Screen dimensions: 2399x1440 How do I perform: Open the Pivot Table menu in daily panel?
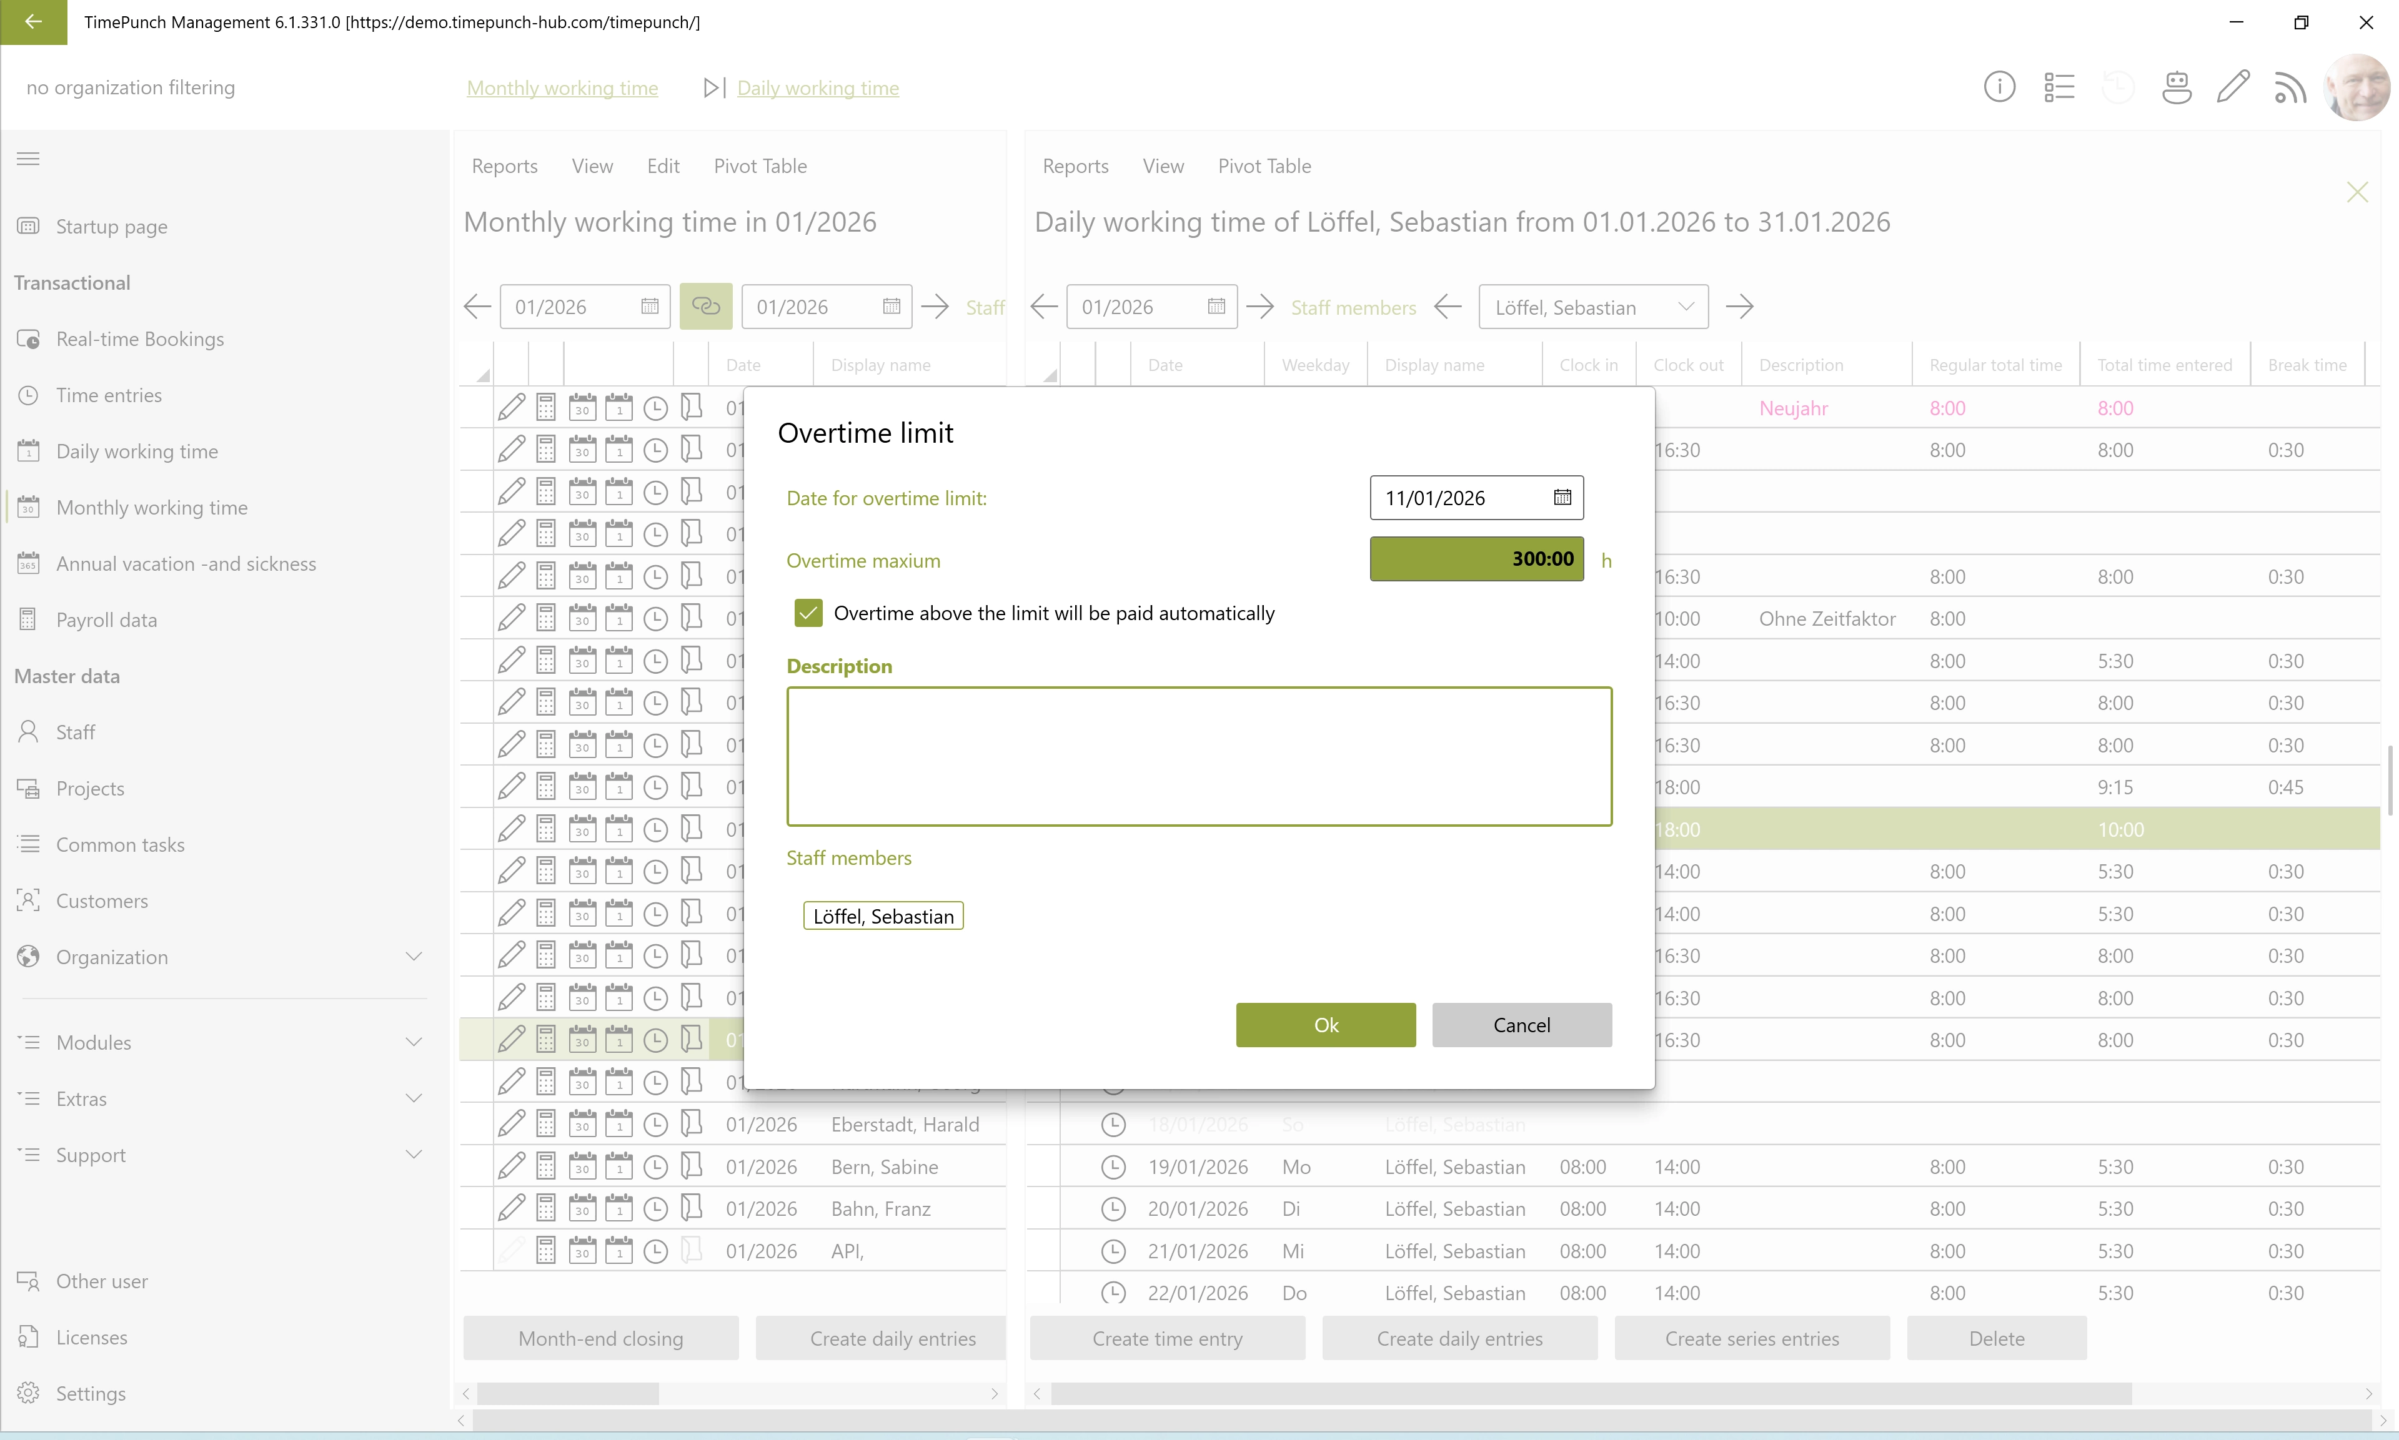[x=1264, y=166]
